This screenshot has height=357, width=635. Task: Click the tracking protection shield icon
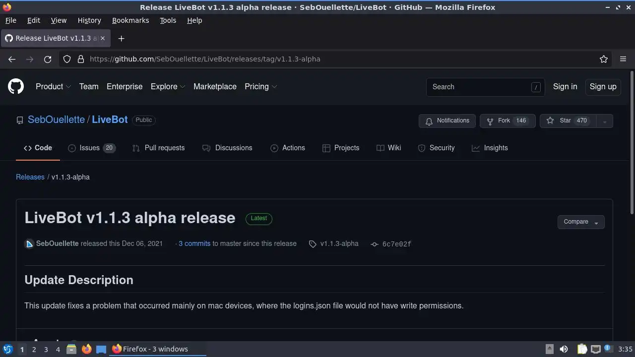tap(67, 59)
